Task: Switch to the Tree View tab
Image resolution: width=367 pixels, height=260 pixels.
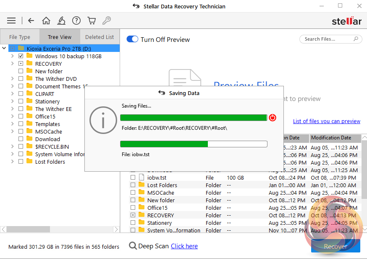Action: pyautogui.click(x=60, y=37)
